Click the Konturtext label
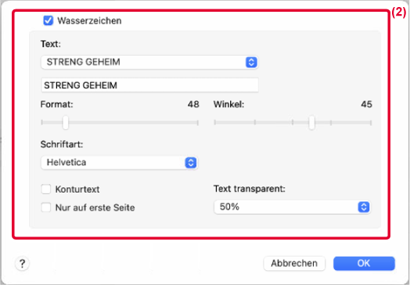This screenshot has width=410, height=285. [x=77, y=189]
